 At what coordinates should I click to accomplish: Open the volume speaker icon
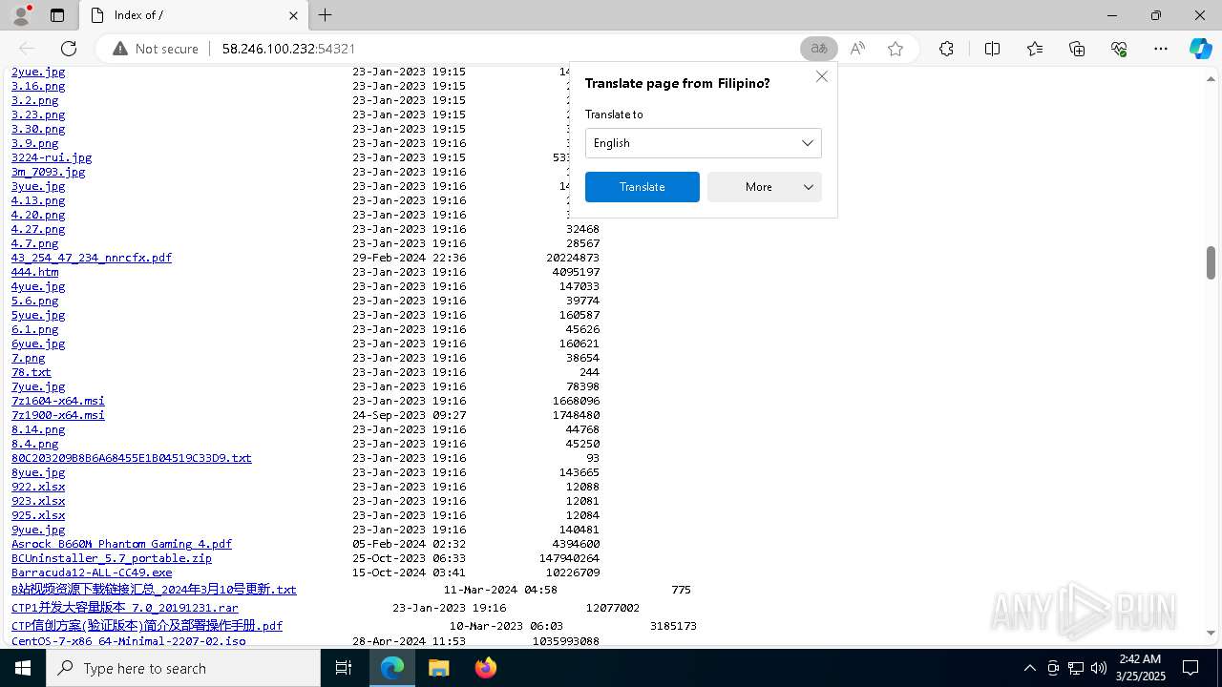pos(1098,668)
